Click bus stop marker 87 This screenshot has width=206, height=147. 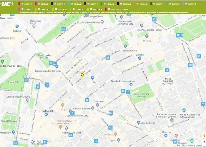[123, 91]
